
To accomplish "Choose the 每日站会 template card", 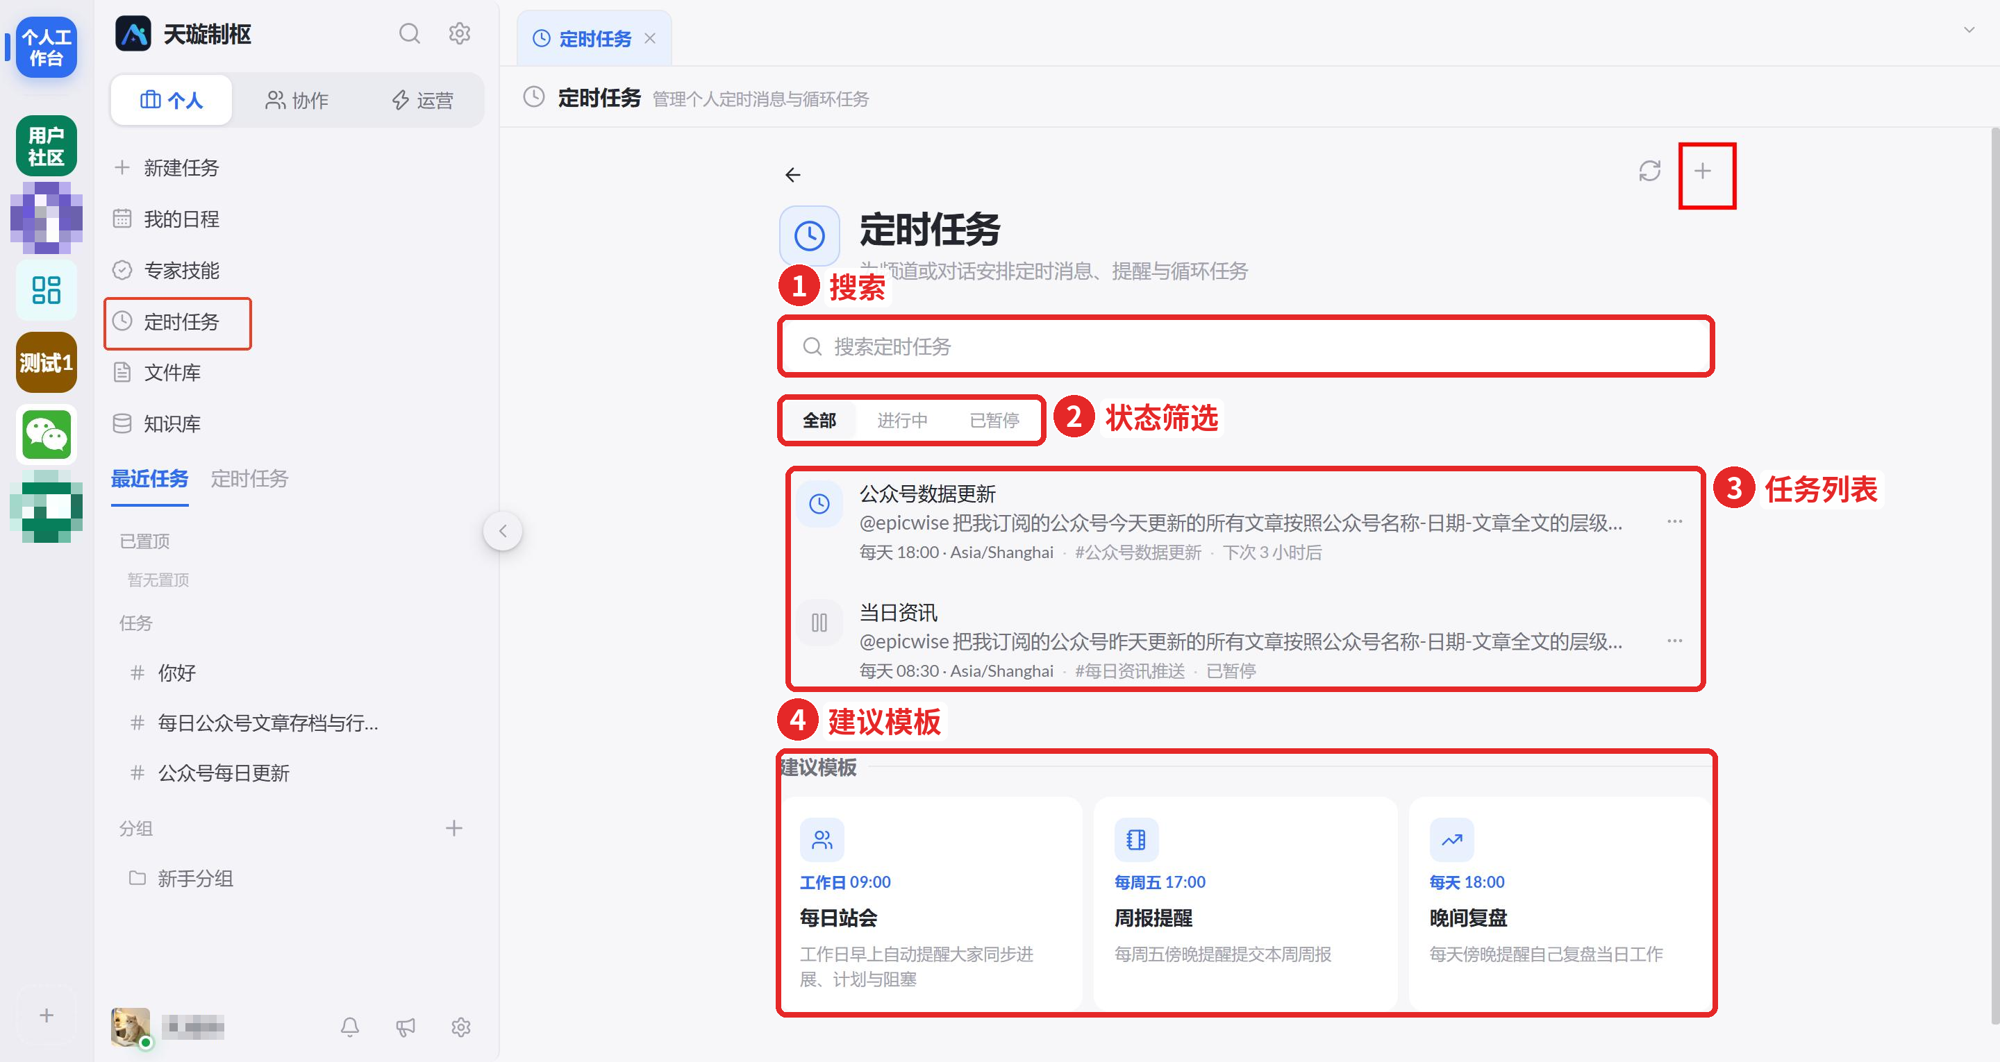I will click(x=931, y=904).
